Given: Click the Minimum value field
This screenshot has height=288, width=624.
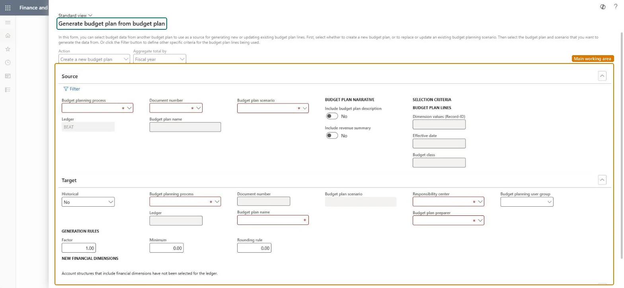Looking at the screenshot, I should click(166, 248).
